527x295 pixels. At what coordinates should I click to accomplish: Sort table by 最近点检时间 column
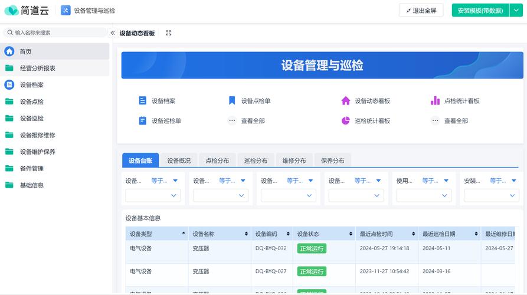(414, 234)
